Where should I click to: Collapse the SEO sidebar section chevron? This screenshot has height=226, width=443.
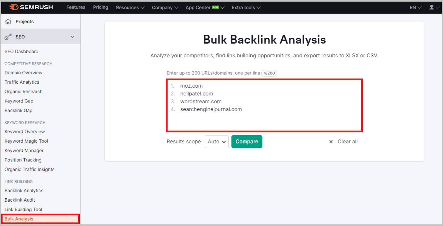point(73,37)
